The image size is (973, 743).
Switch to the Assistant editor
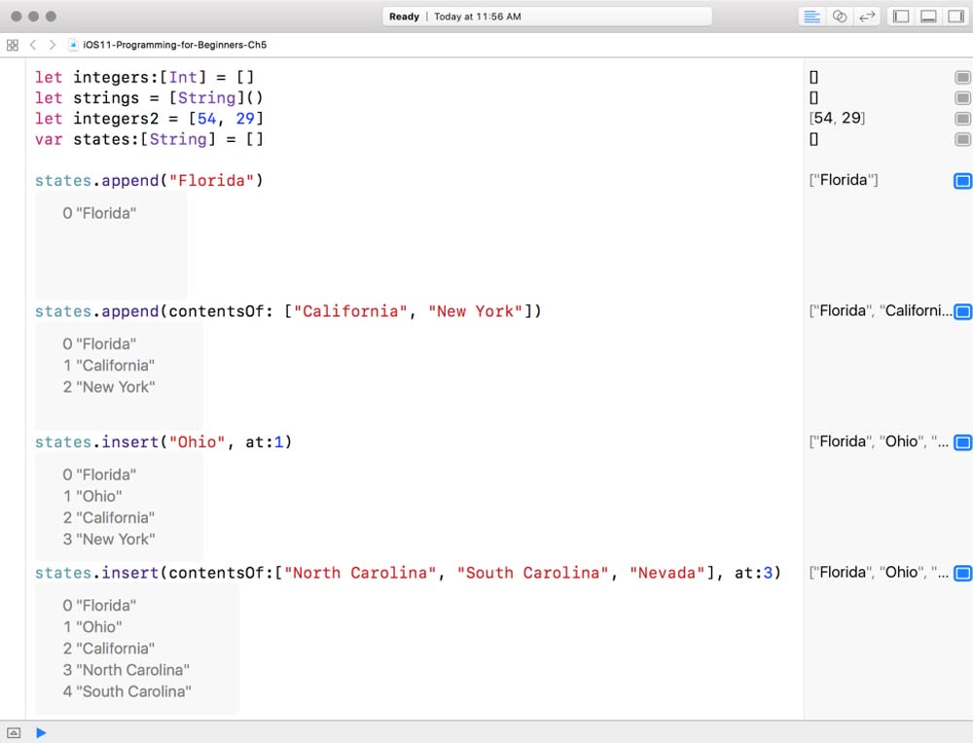tap(839, 17)
